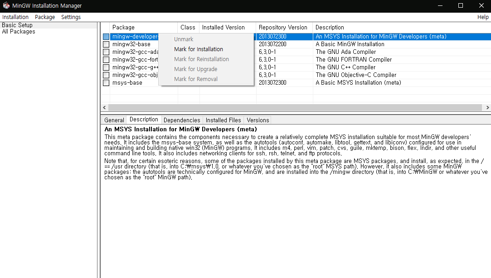
Task: Sort by the Description column header
Action: (402, 28)
